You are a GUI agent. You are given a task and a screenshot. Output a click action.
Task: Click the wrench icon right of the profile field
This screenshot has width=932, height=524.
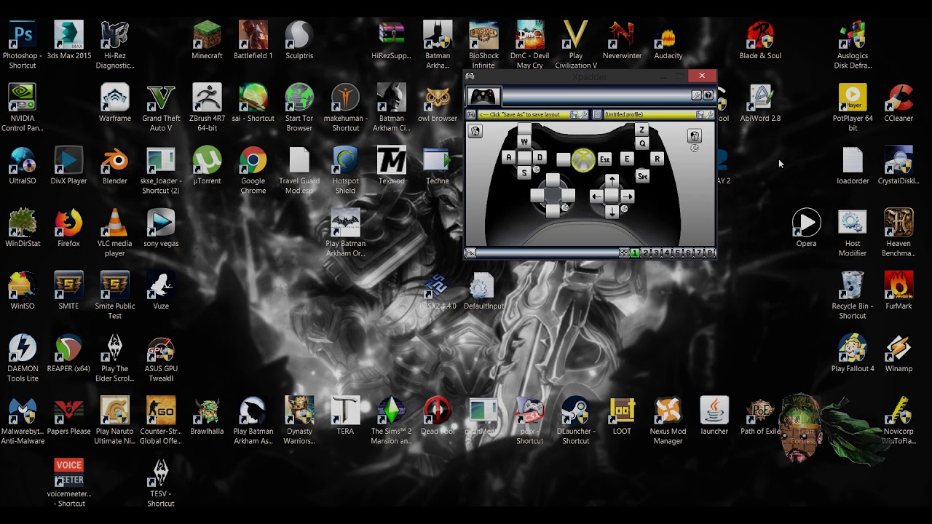710,114
